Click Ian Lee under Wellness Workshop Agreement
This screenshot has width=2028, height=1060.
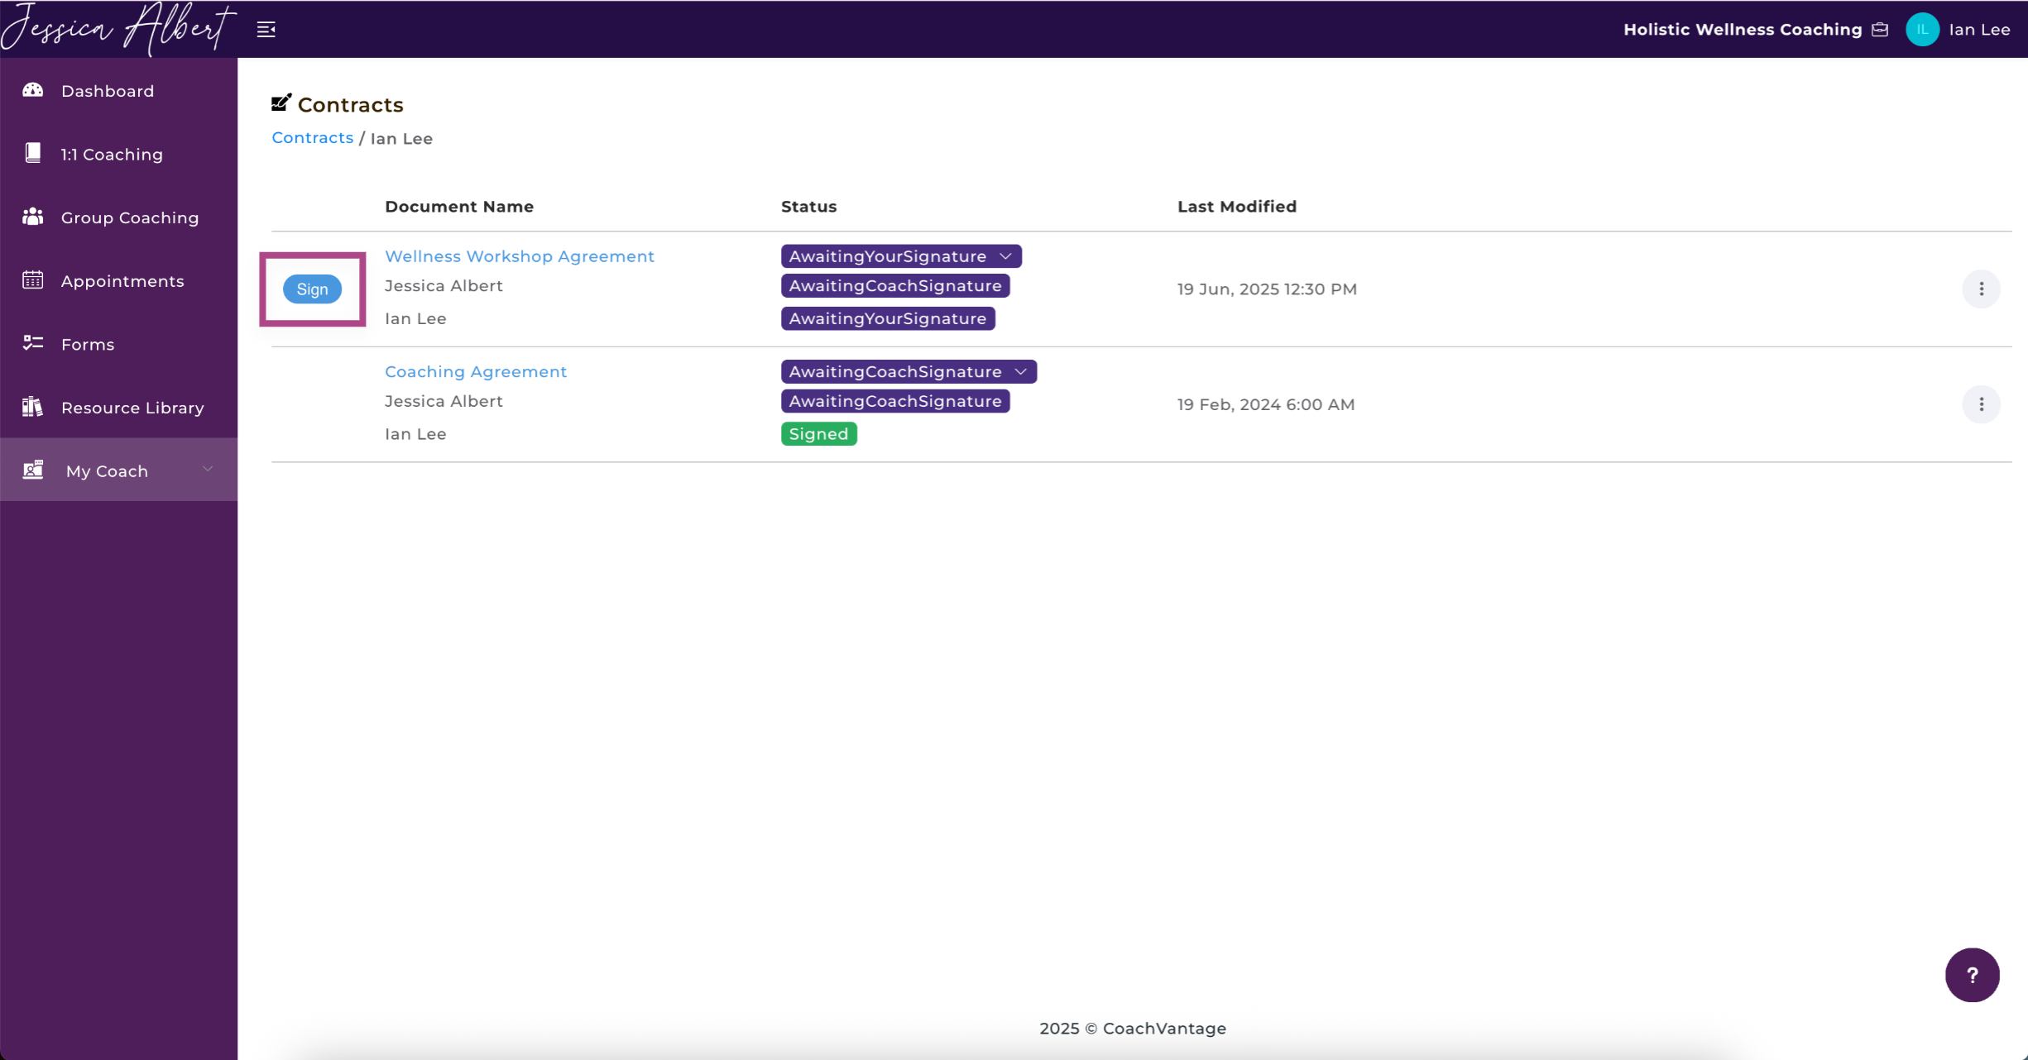pyautogui.click(x=415, y=318)
